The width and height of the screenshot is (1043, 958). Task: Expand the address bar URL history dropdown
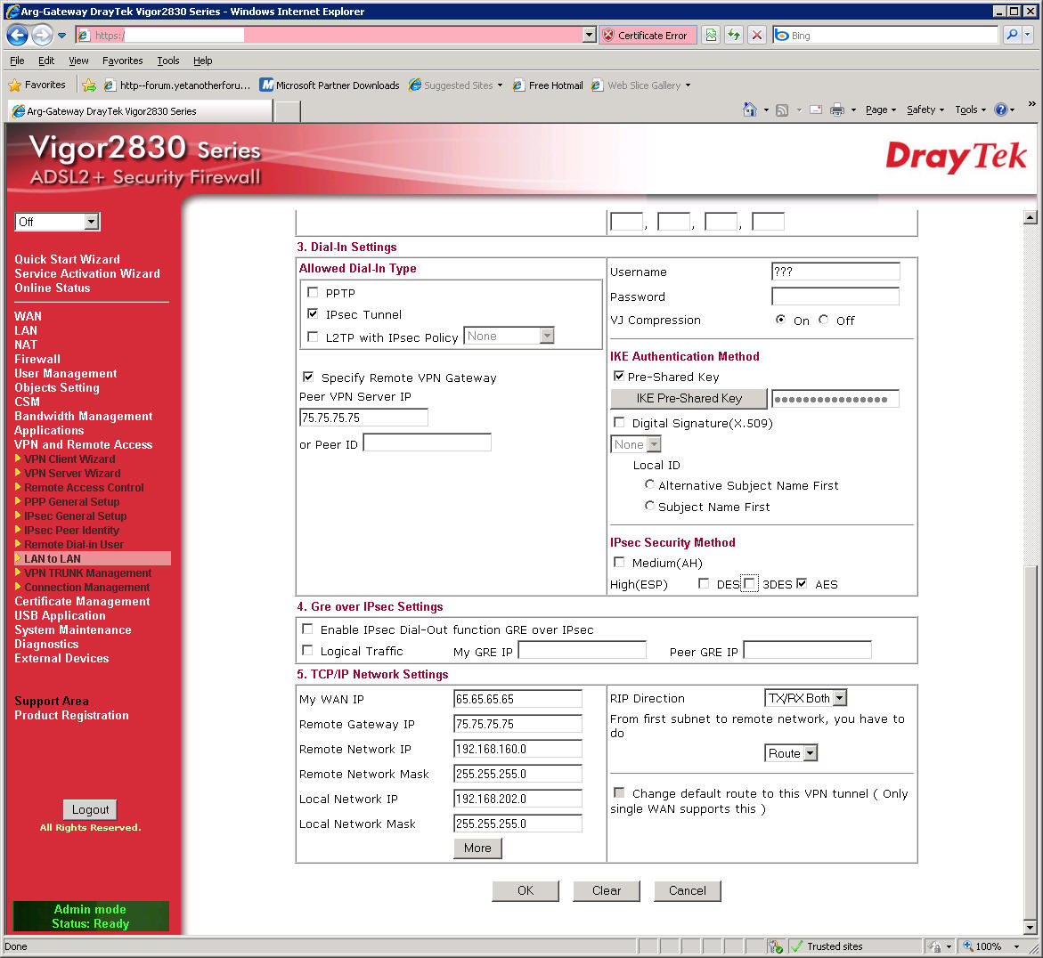click(590, 36)
